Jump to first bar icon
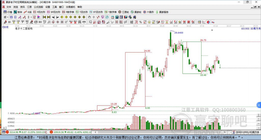This screenshot has width=261, height=140. point(44,17)
